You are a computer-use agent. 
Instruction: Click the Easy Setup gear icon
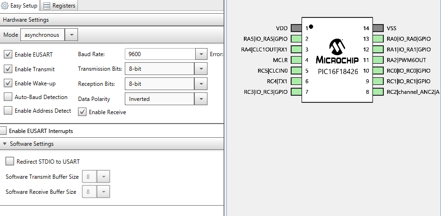point(5,6)
